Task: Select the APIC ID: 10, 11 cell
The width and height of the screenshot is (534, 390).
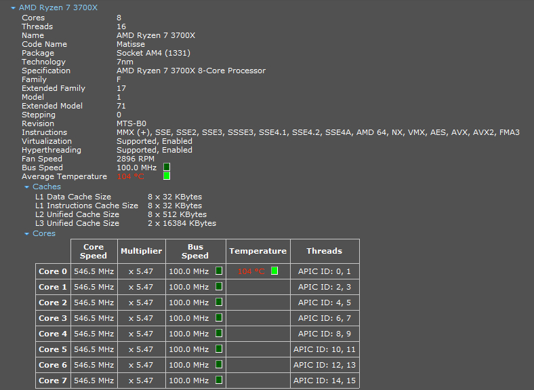Action: tap(325, 349)
